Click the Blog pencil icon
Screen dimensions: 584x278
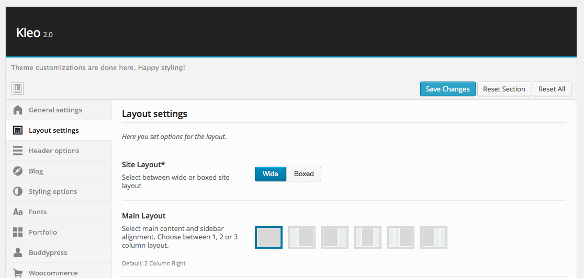click(x=18, y=171)
